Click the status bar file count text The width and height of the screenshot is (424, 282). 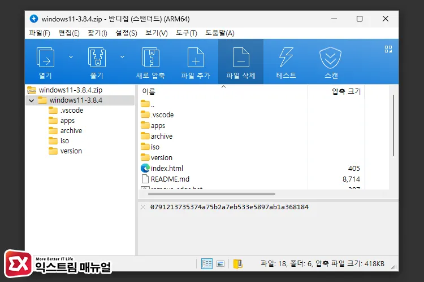pos(322,263)
